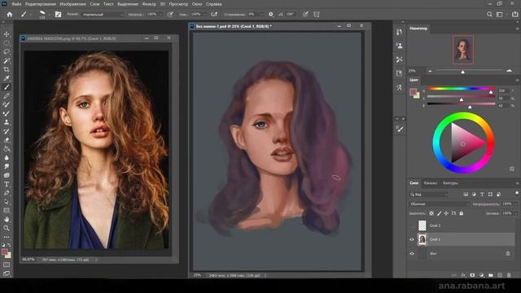Create a new group folder icon

tap(491, 275)
